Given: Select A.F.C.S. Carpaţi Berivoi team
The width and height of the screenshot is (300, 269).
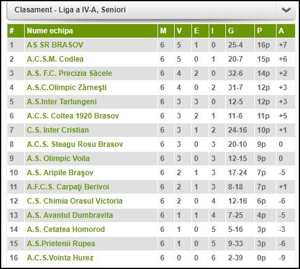Looking at the screenshot, I should coord(68,187).
